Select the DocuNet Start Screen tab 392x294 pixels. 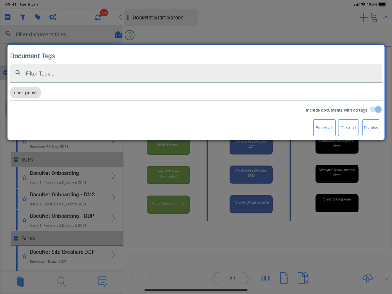point(161,18)
